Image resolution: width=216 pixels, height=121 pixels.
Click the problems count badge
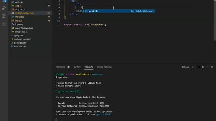tap(68, 67)
